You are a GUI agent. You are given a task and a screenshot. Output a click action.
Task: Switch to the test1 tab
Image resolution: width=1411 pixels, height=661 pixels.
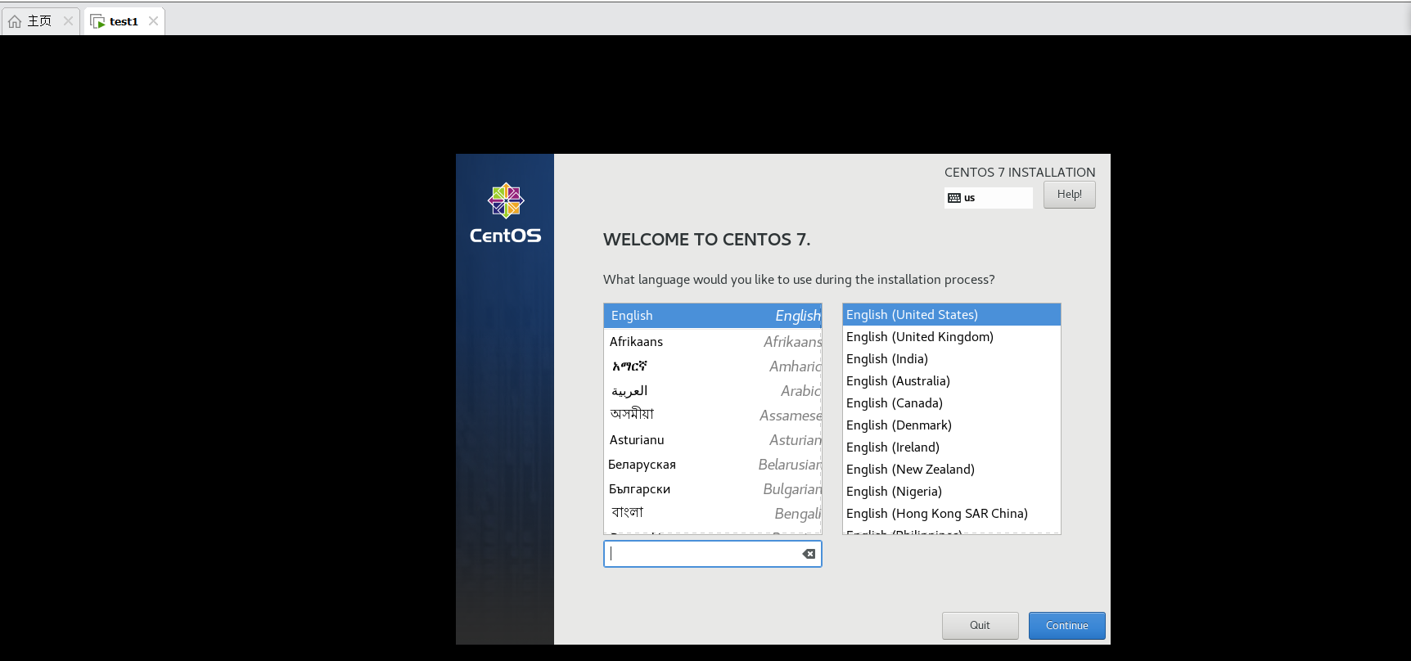point(124,21)
